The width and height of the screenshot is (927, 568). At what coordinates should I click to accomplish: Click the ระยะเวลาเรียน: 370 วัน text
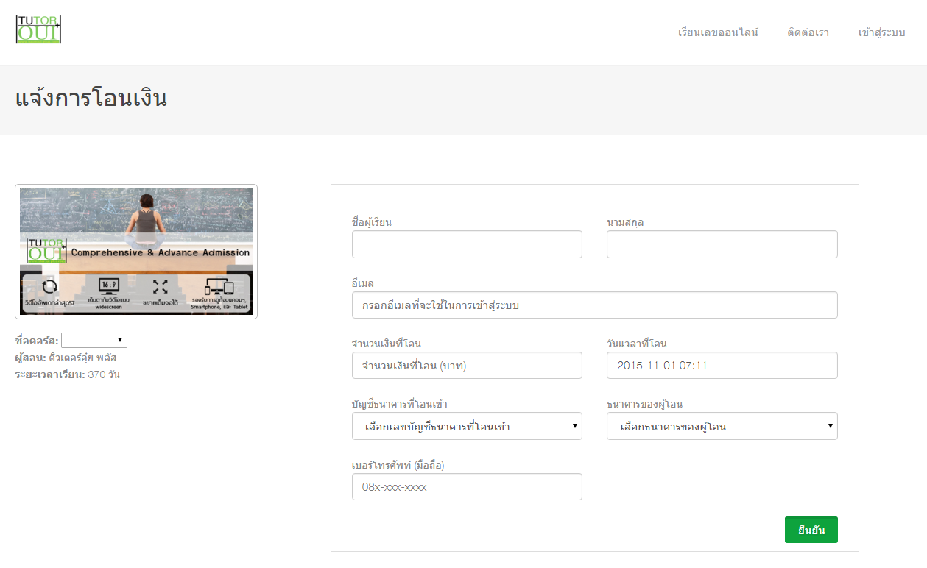67,374
